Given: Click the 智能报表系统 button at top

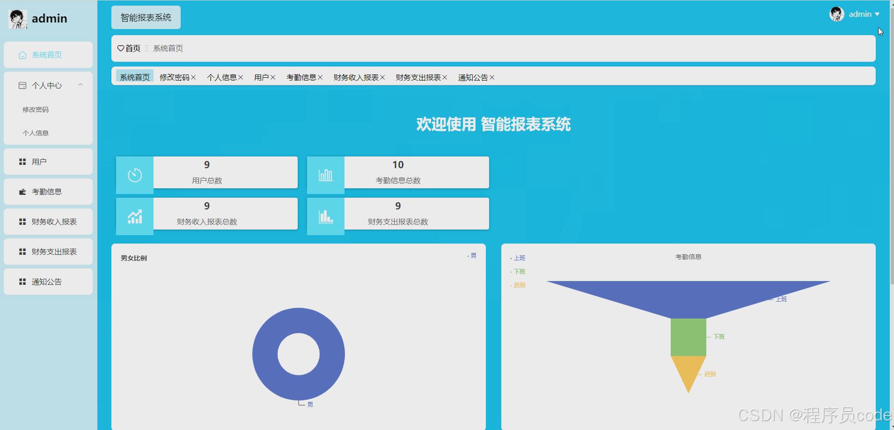Looking at the screenshot, I should pos(146,17).
